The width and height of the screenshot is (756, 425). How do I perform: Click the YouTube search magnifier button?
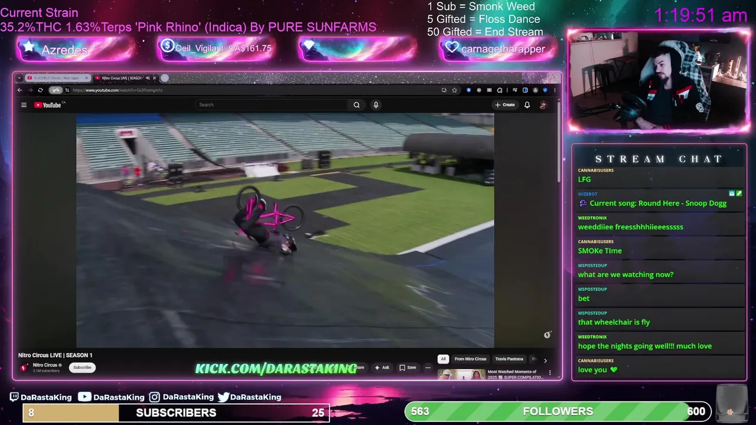tap(356, 105)
